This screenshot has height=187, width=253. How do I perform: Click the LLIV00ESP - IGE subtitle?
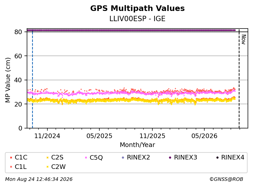pyautogui.click(x=138, y=19)
